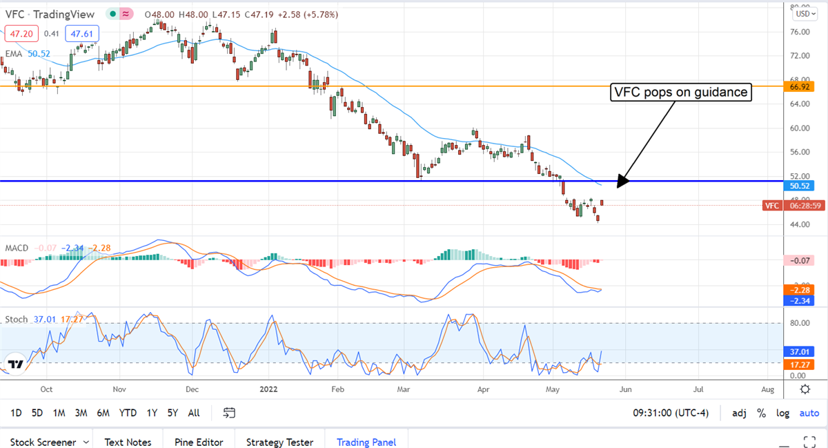Enable log scale
Screen dimensions: 828x448
[x=782, y=413]
